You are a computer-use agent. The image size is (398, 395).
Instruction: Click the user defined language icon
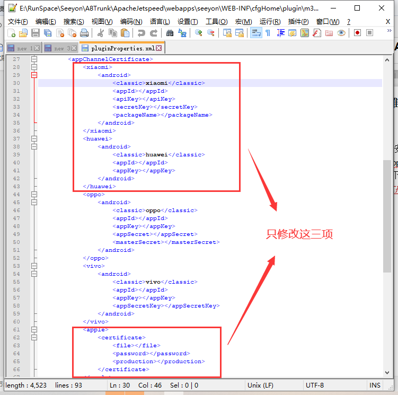[293, 33]
